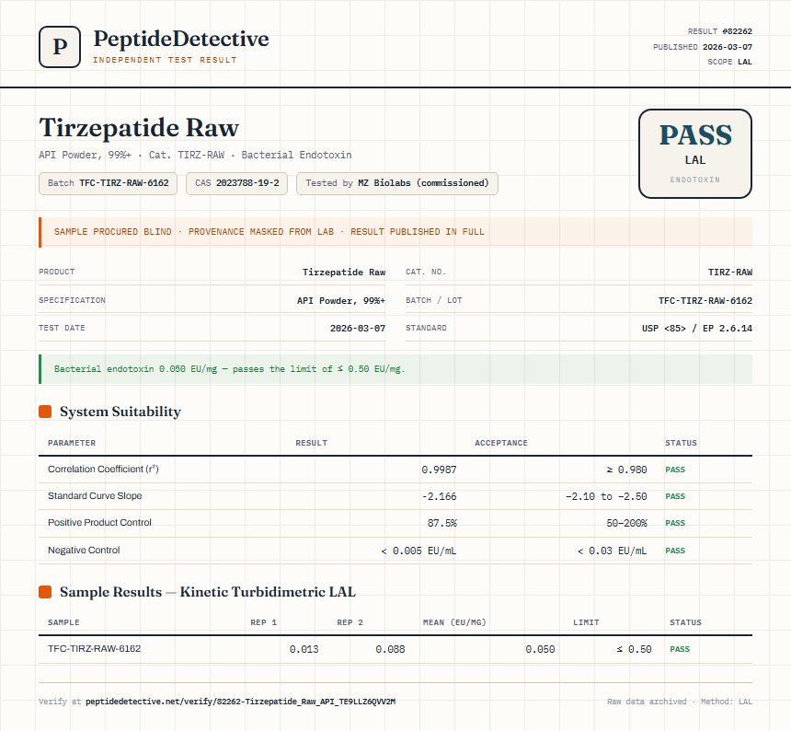Click the orange Sample Results section marker
The width and height of the screenshot is (791, 731).
pos(45,592)
